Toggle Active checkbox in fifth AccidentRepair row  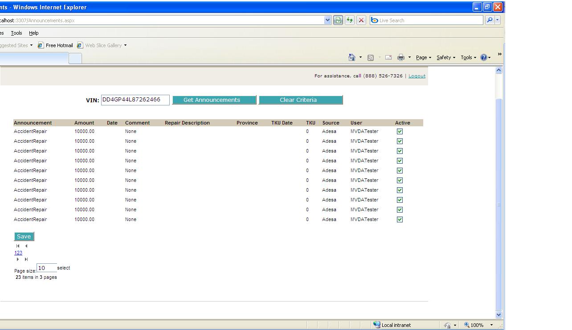(400, 170)
